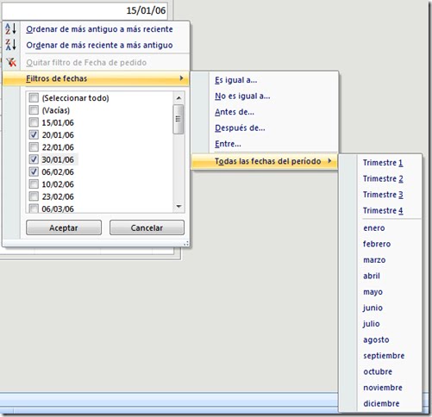
Task: Filter by month mayo
Action: (373, 292)
